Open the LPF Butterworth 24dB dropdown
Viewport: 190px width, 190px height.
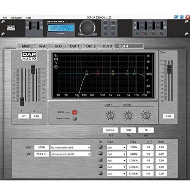(x=70, y=154)
